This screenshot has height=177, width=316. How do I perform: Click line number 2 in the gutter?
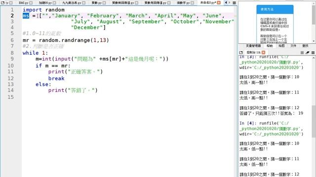pos(12,15)
